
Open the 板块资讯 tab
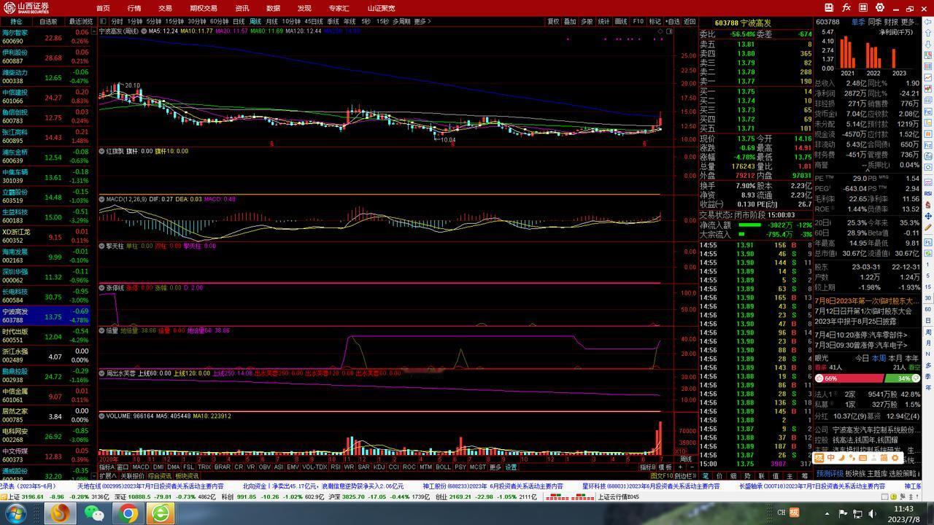point(186,477)
